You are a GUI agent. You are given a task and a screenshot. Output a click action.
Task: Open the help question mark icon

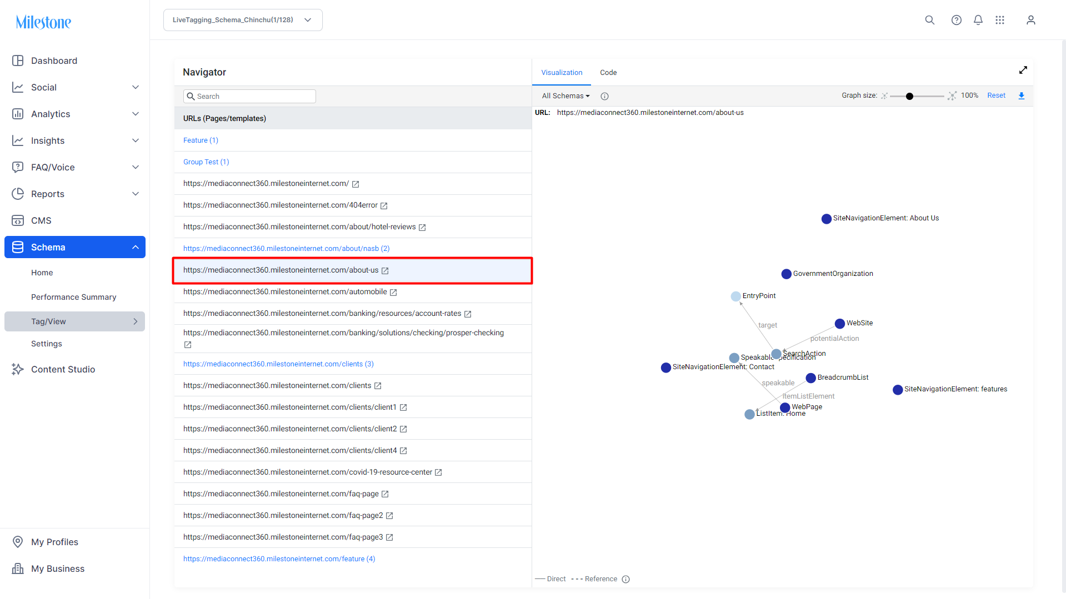tap(956, 20)
